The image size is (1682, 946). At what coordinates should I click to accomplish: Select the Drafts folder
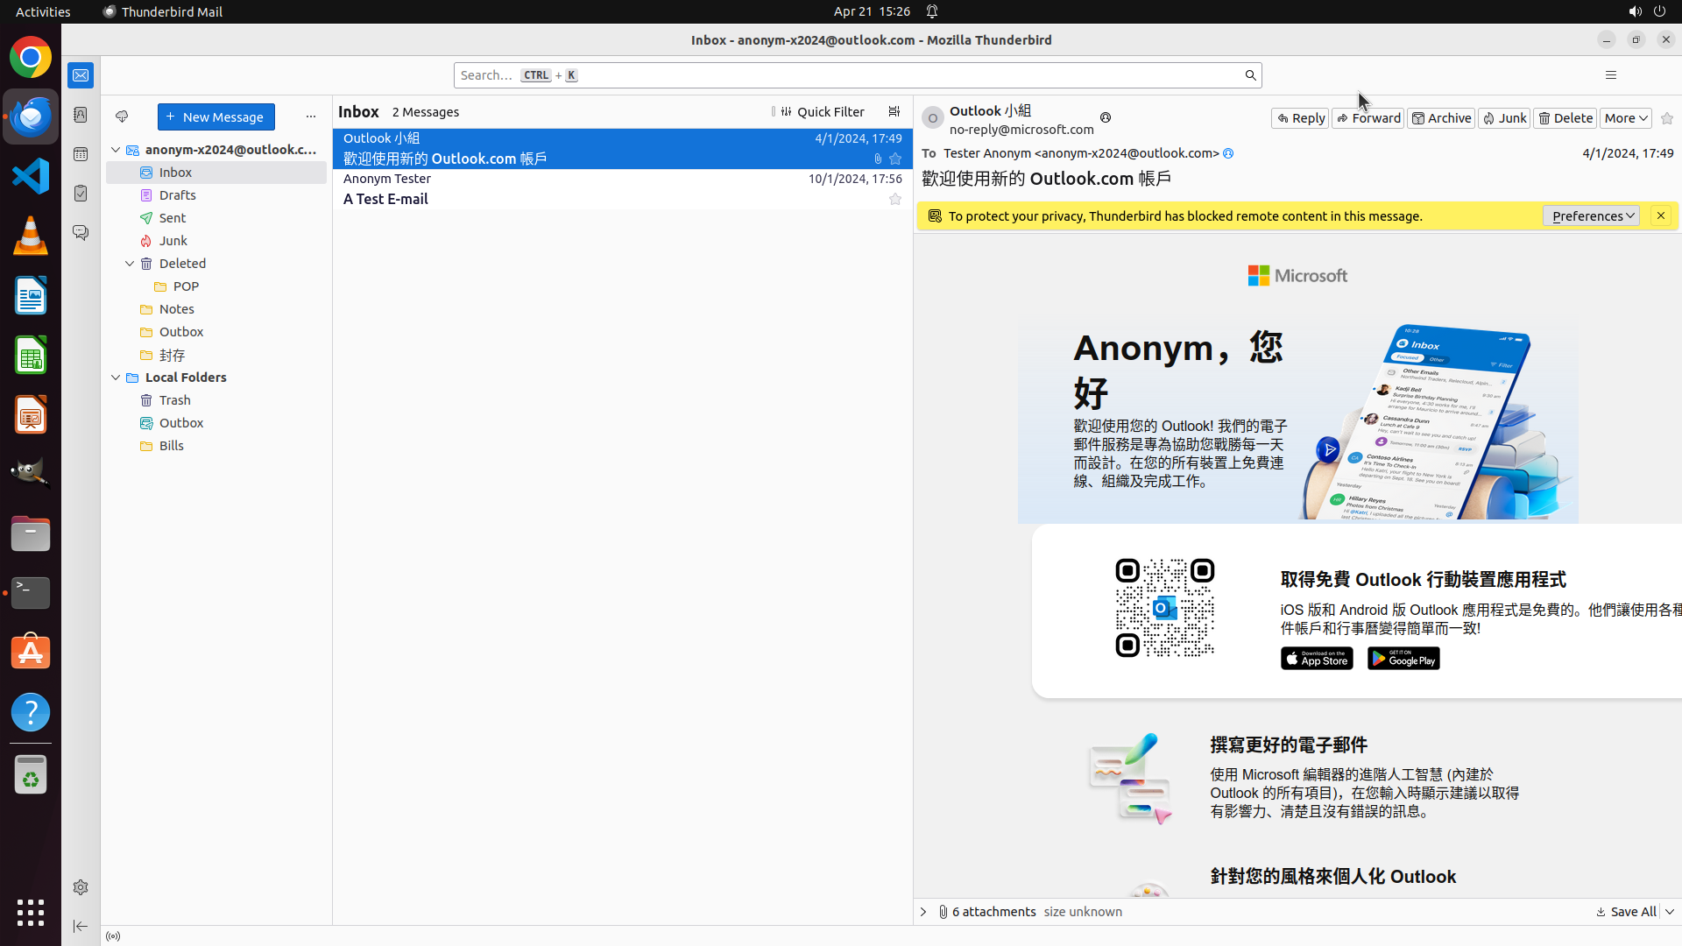pos(178,195)
